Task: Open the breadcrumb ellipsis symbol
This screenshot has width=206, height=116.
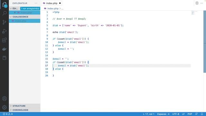Action: tap(62, 9)
